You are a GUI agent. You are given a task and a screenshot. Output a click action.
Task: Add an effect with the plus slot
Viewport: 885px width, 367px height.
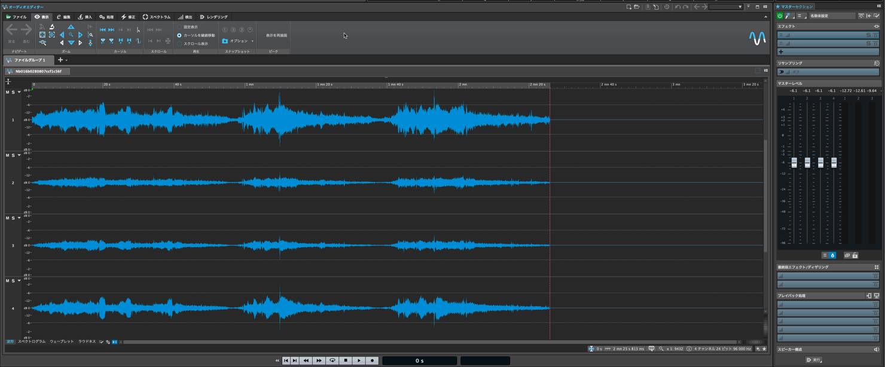click(x=828, y=51)
